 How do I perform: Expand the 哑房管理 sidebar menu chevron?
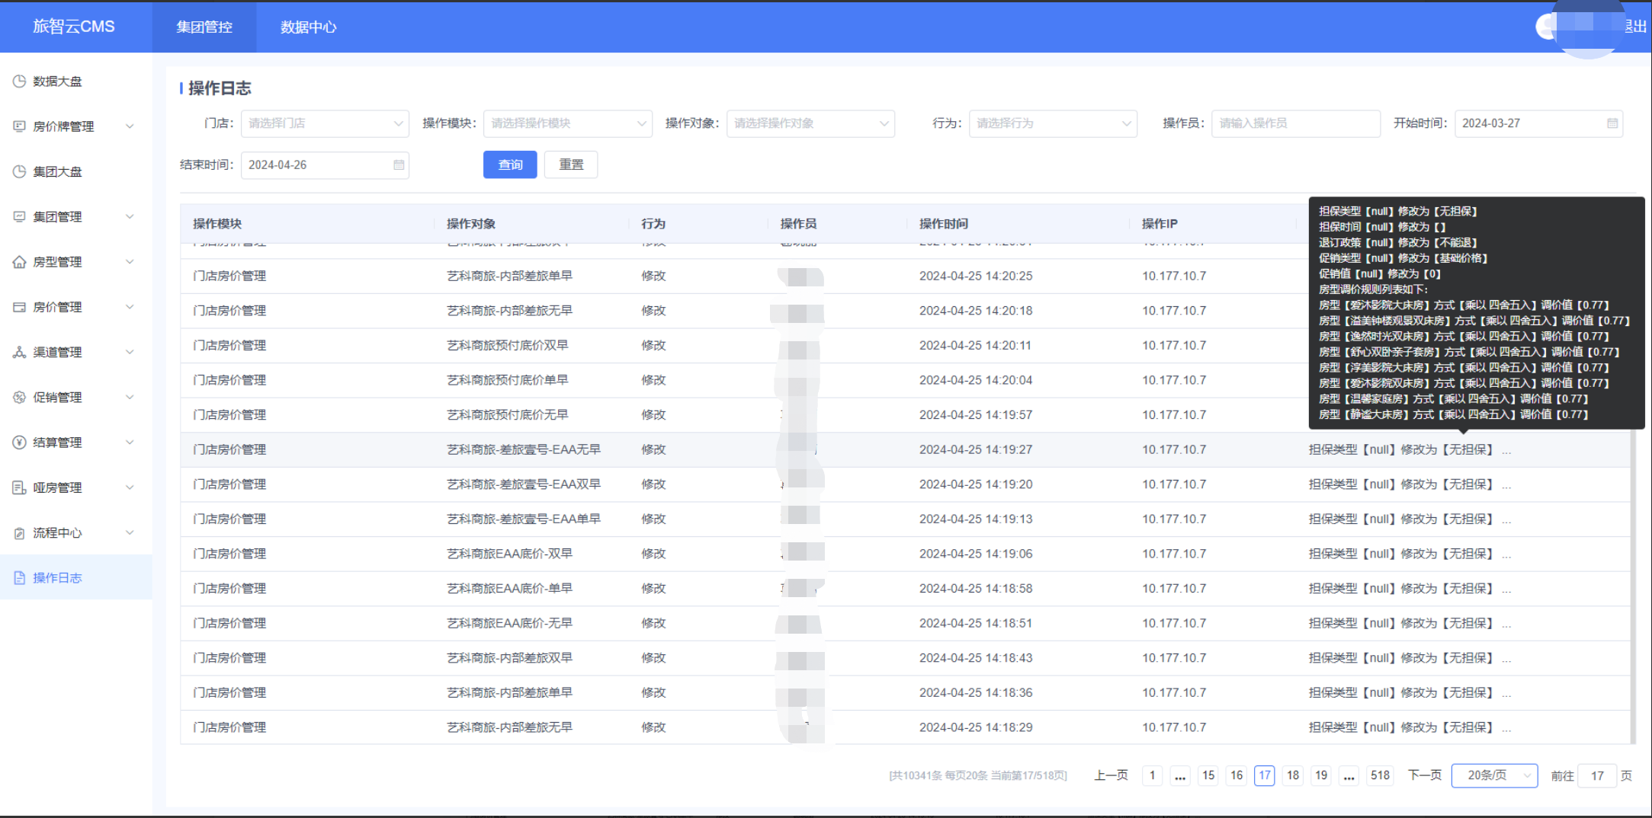click(130, 487)
